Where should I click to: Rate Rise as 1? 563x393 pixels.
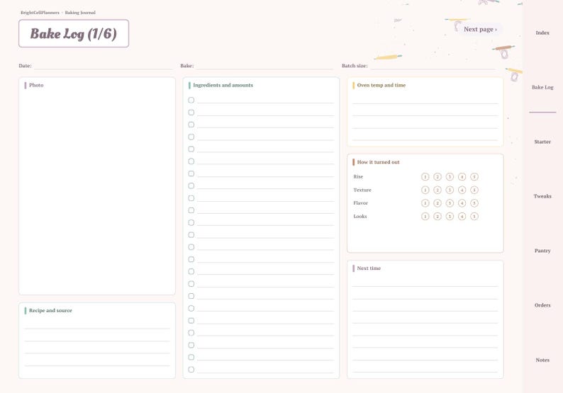(x=425, y=177)
